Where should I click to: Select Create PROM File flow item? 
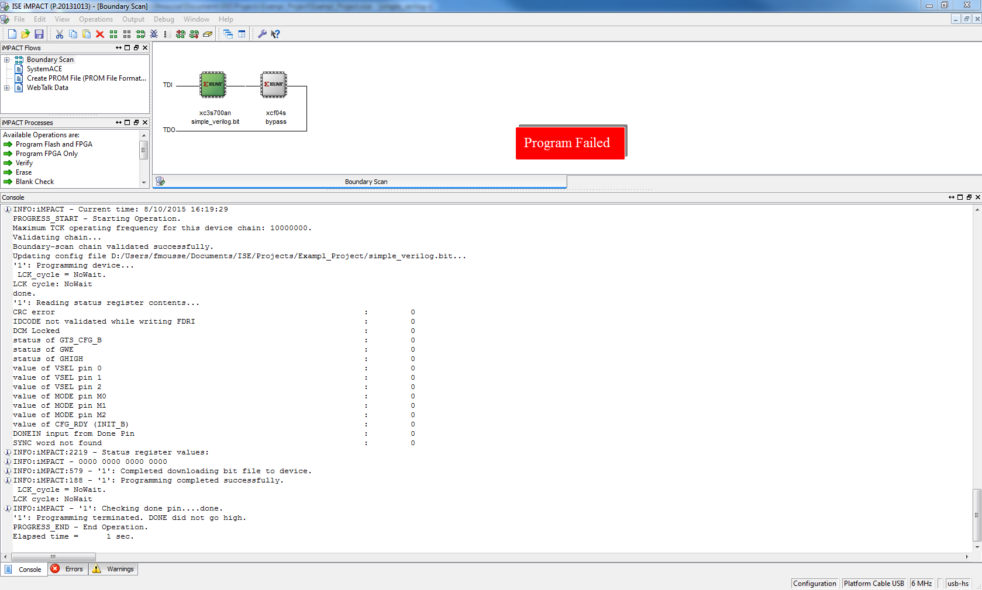pos(87,78)
